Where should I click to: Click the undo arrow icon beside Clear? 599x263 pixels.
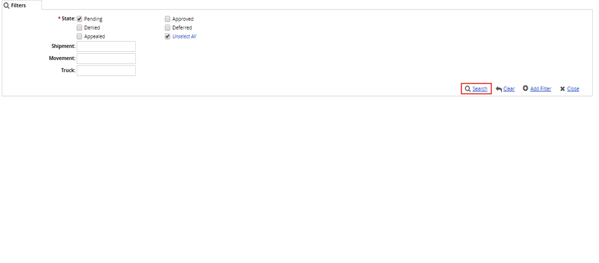(x=499, y=89)
